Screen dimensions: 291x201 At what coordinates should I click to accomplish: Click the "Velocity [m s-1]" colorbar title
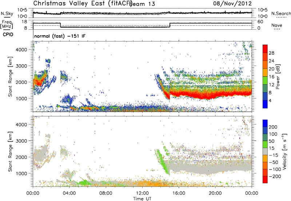(284, 151)
